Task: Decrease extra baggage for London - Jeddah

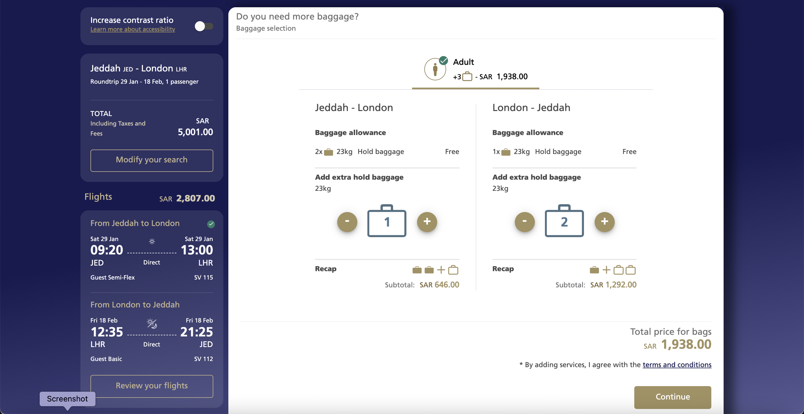Action: [x=525, y=222]
